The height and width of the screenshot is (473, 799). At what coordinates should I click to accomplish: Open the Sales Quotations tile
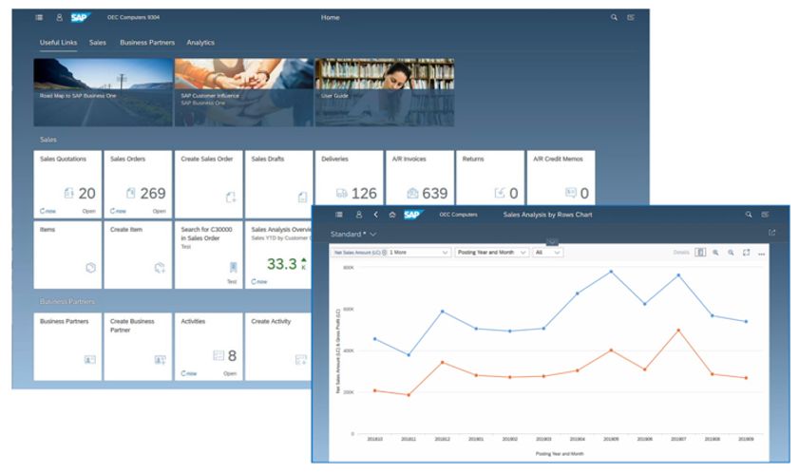[67, 184]
